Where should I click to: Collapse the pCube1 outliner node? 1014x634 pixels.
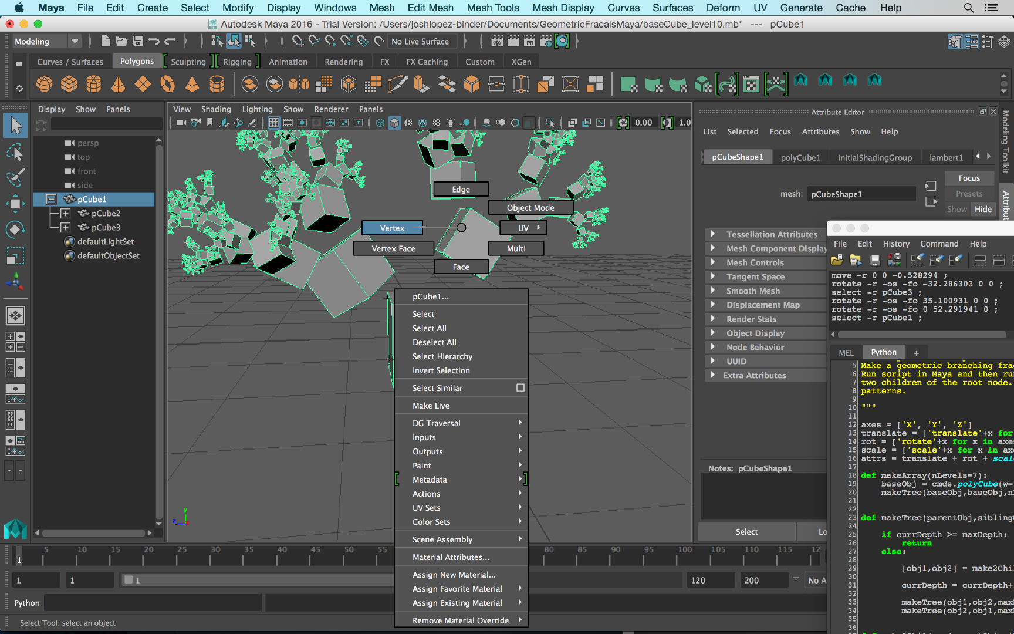coord(51,199)
